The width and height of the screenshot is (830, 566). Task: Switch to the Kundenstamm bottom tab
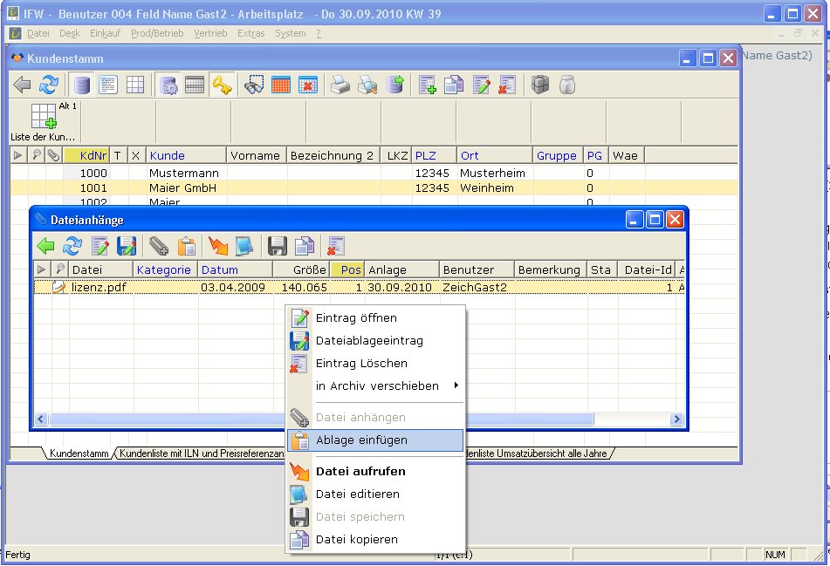79,454
